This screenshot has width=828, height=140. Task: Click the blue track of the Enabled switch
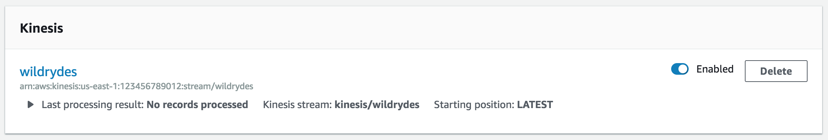[x=675, y=69]
